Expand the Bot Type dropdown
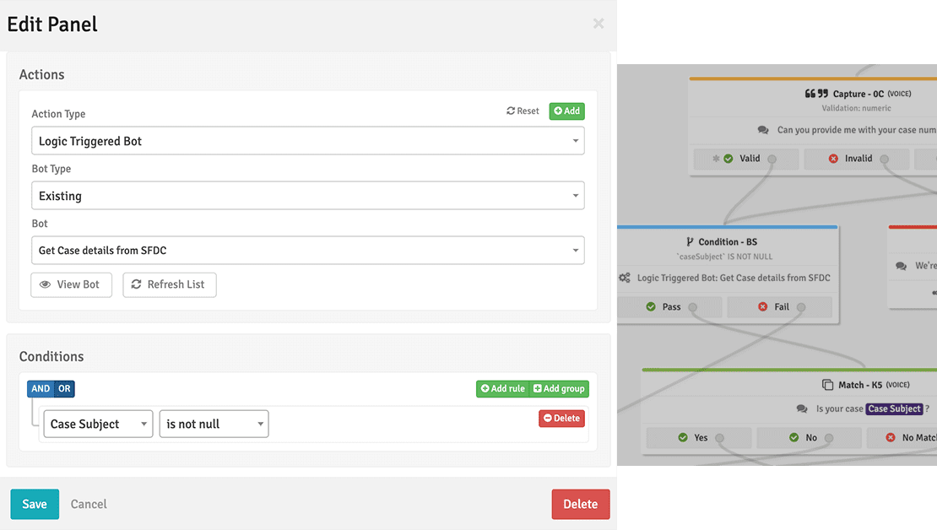 tap(307, 196)
